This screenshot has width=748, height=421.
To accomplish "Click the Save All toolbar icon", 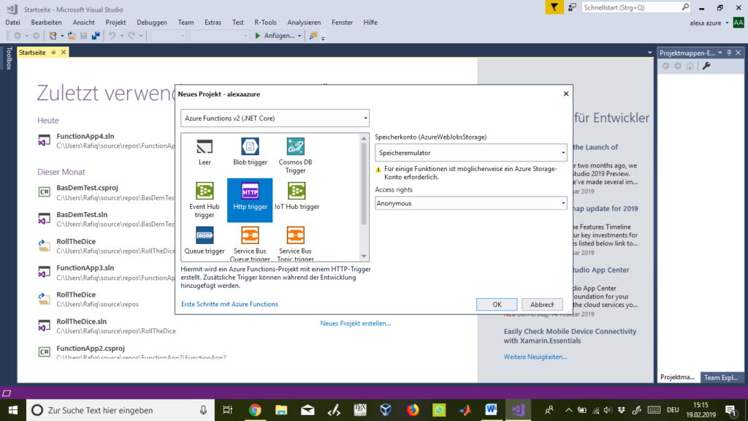I will [96, 36].
